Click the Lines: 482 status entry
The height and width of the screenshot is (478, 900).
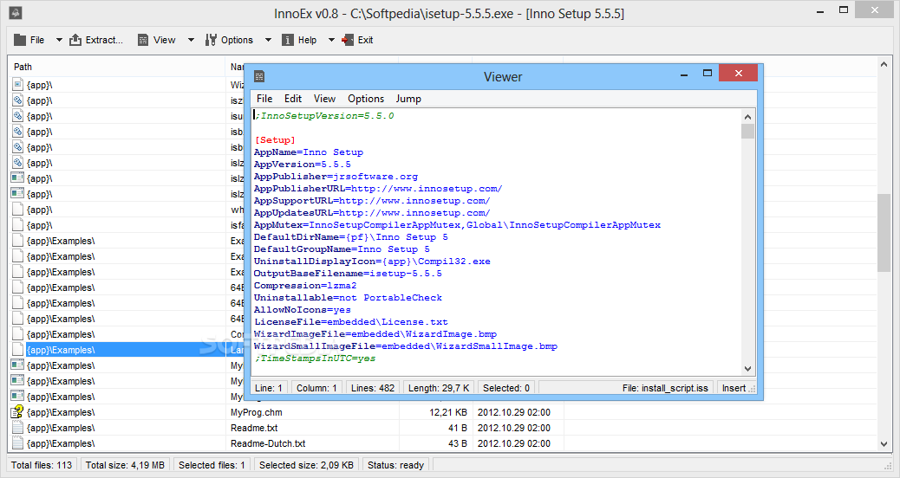coord(373,388)
